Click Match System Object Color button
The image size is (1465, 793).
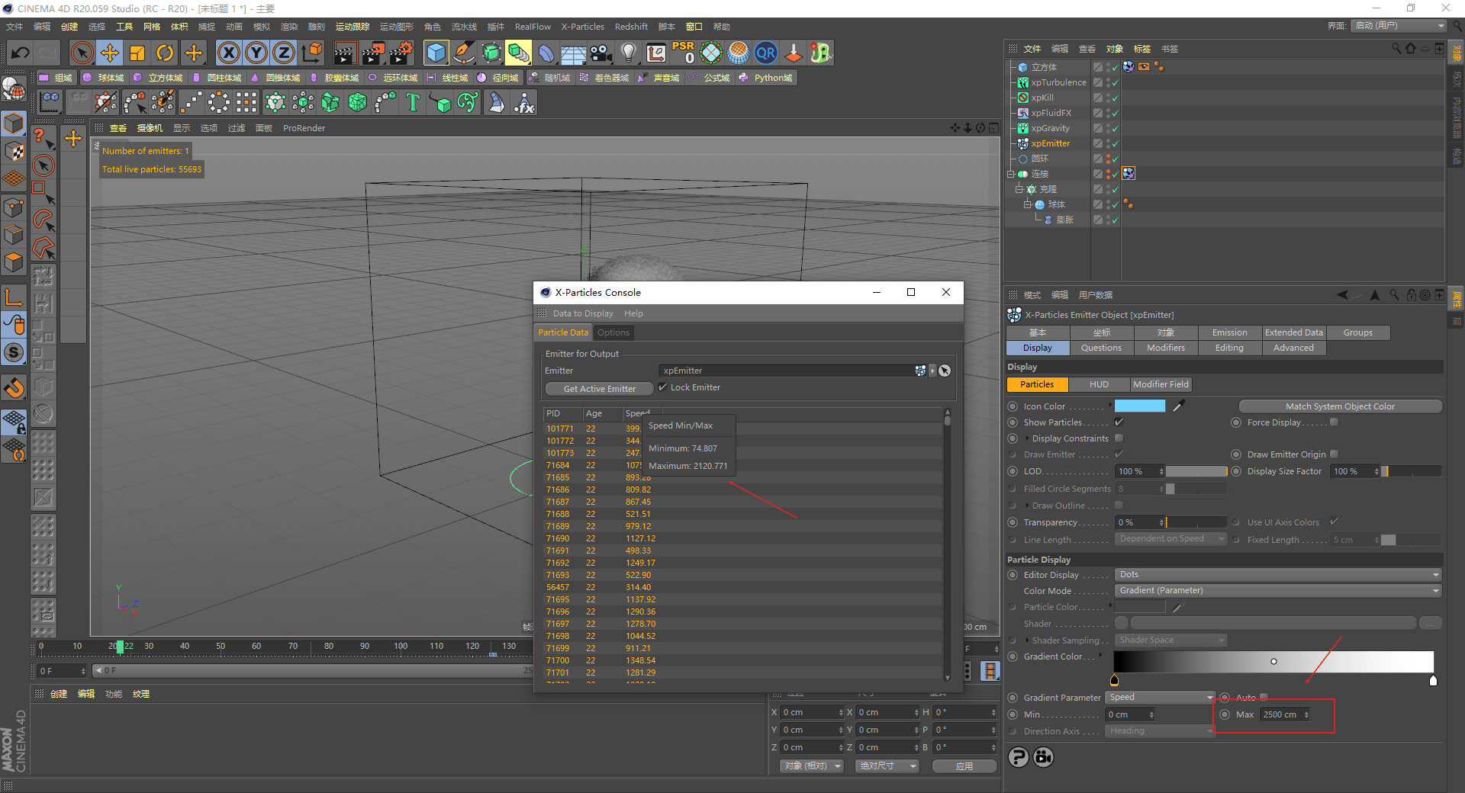click(1339, 406)
